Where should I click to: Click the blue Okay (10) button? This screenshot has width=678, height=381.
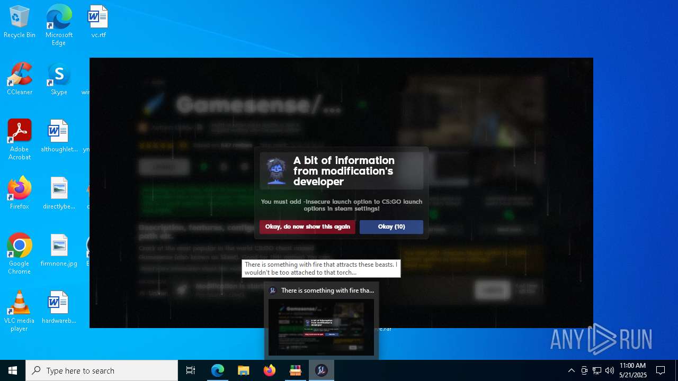coord(391,227)
